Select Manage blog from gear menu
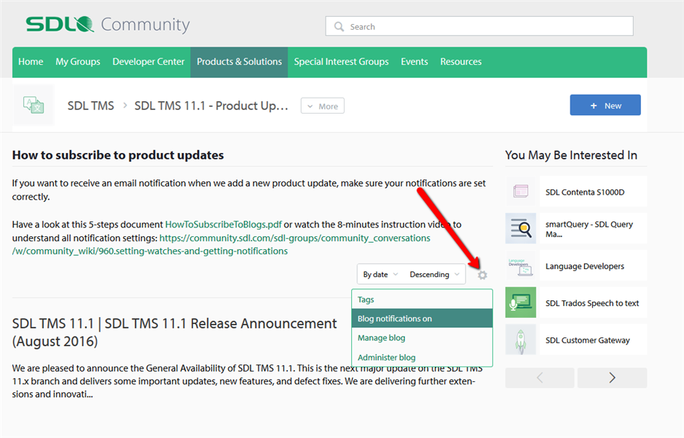Image resolution: width=684 pixels, height=438 pixels. (422, 337)
